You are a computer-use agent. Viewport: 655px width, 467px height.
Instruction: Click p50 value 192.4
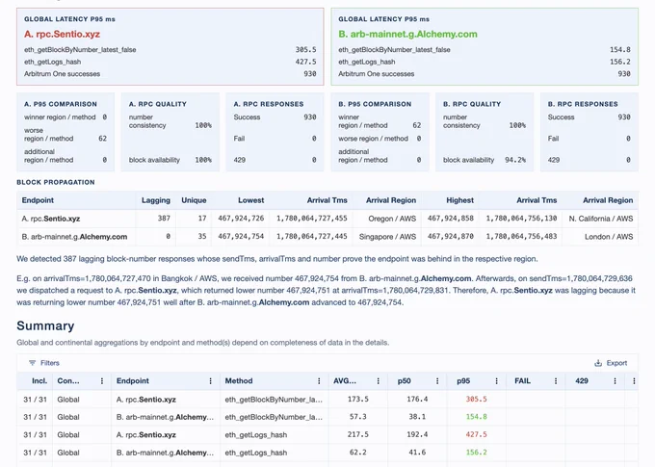pyautogui.click(x=417, y=435)
